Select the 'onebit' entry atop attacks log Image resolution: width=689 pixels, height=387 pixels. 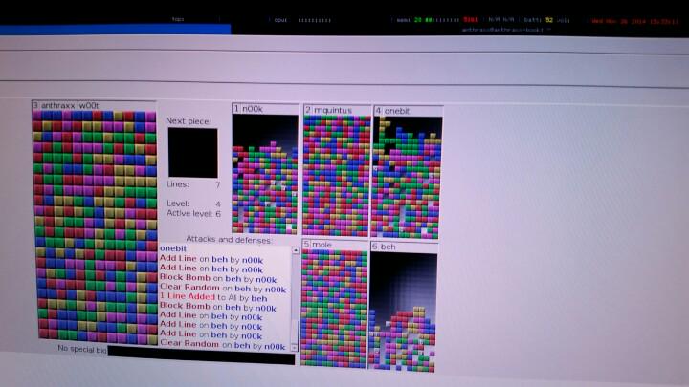173,248
